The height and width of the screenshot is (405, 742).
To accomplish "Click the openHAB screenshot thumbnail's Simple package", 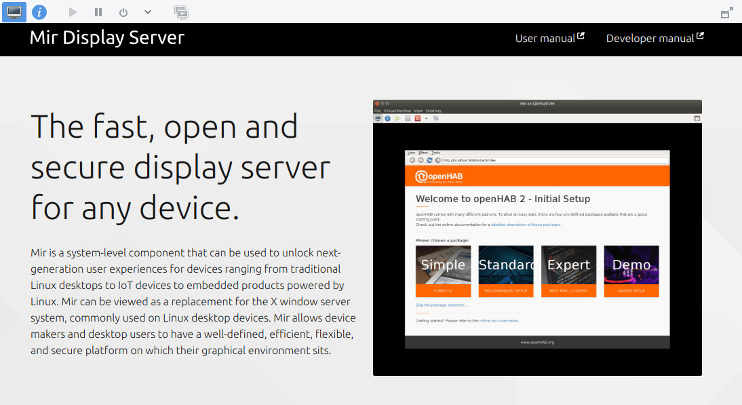I will [x=443, y=271].
